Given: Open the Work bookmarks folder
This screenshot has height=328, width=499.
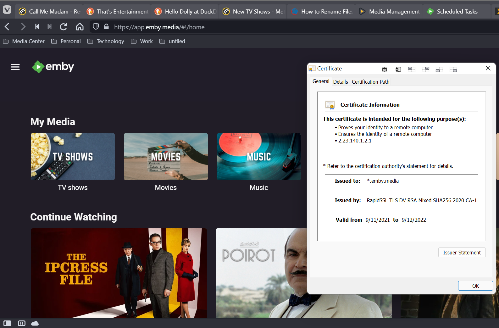Looking at the screenshot, I should pos(142,41).
